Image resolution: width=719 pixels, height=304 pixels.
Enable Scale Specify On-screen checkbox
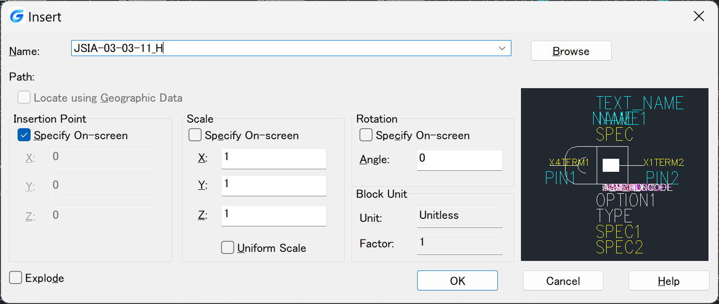click(x=195, y=135)
